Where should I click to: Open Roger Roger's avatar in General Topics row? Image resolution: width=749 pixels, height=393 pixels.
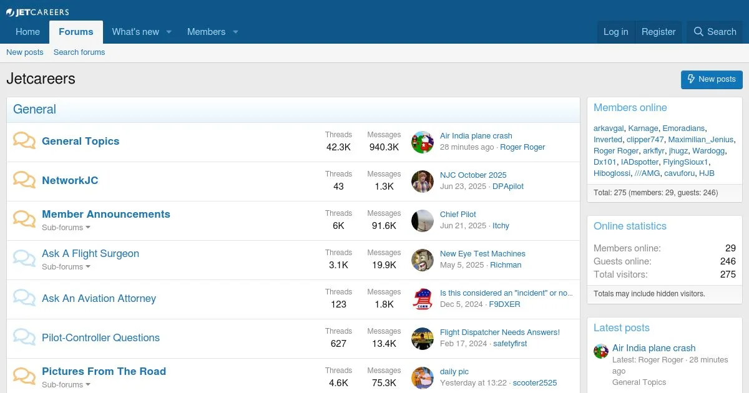(x=423, y=142)
